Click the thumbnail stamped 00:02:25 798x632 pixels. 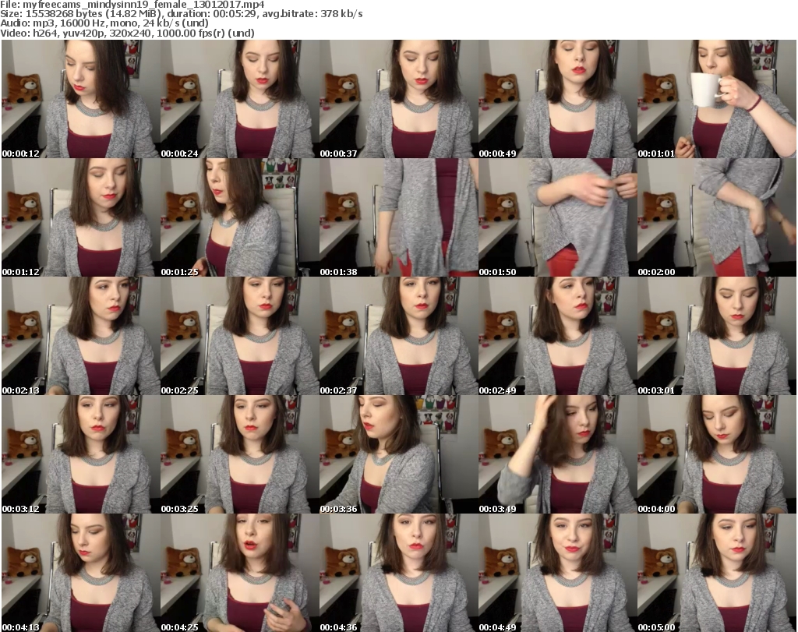pos(240,336)
